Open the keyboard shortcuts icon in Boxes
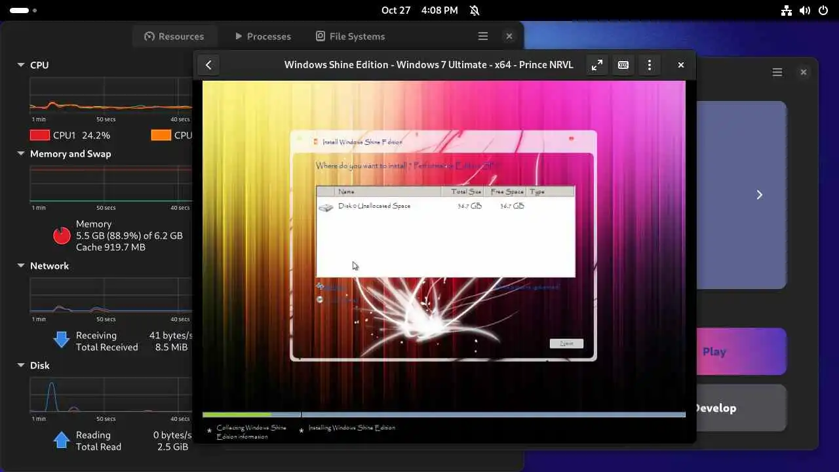This screenshot has height=472, width=839. coord(623,65)
